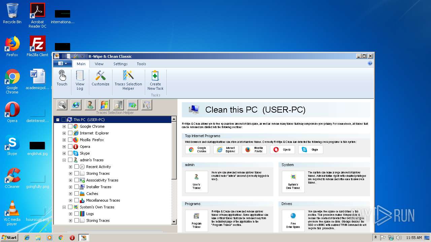Open the Free Drive Space tile

293,221
